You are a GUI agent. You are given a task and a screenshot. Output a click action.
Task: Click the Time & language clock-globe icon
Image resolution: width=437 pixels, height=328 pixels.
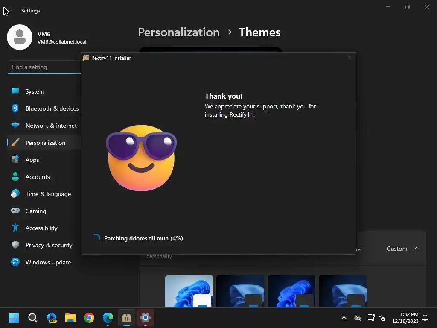tap(15, 193)
